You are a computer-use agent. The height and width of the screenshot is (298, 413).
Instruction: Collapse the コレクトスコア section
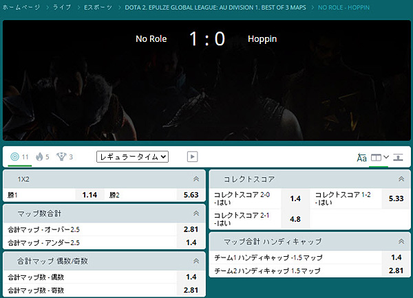(401, 179)
